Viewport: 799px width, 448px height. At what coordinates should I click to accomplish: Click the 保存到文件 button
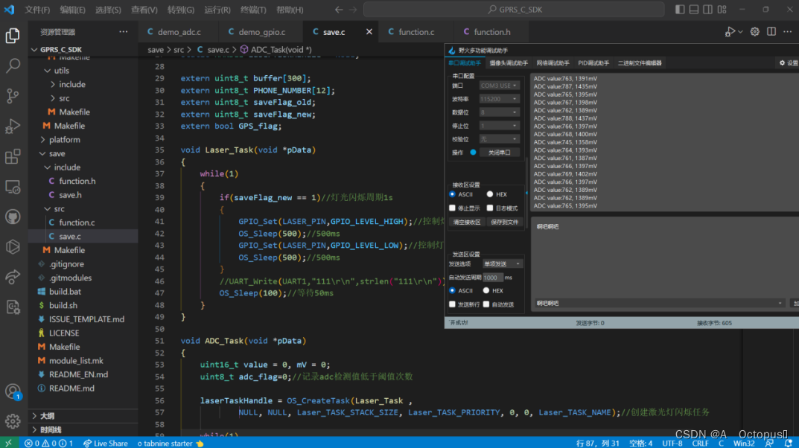coord(504,223)
